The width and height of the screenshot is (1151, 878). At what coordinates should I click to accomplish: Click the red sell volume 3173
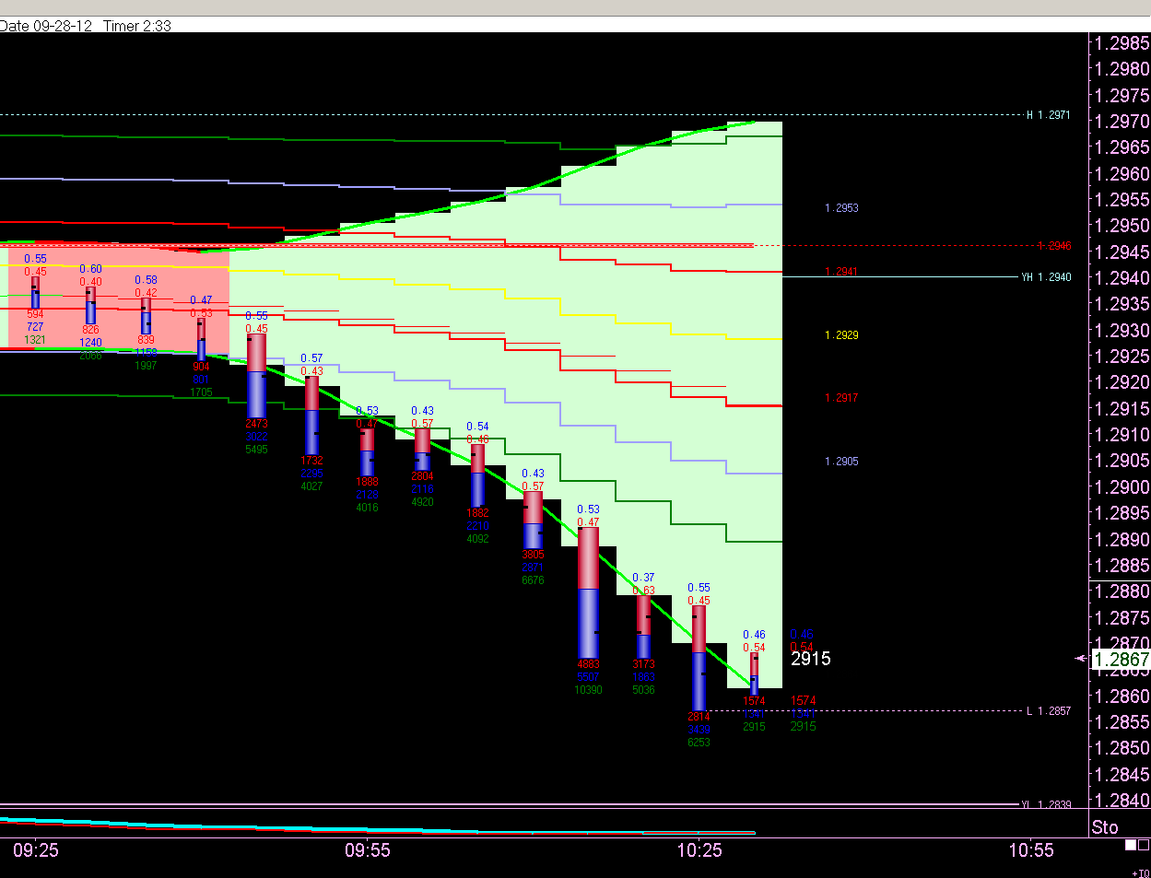tap(643, 664)
